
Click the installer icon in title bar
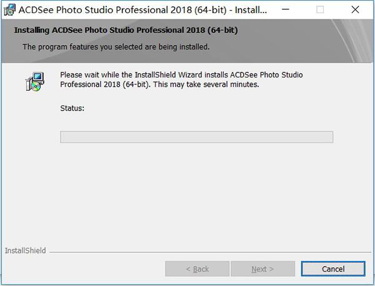coord(9,10)
